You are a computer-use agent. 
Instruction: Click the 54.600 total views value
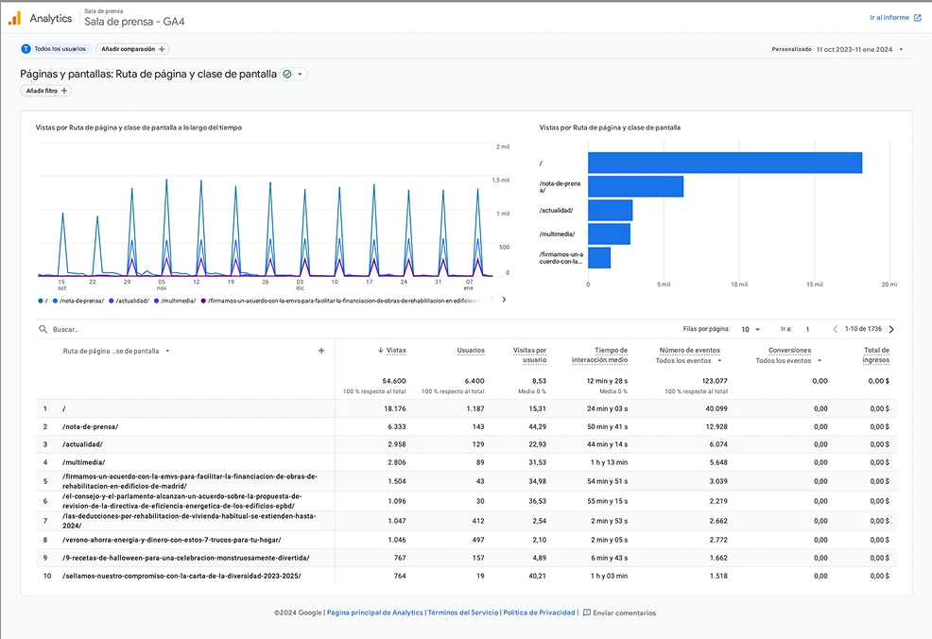point(393,380)
